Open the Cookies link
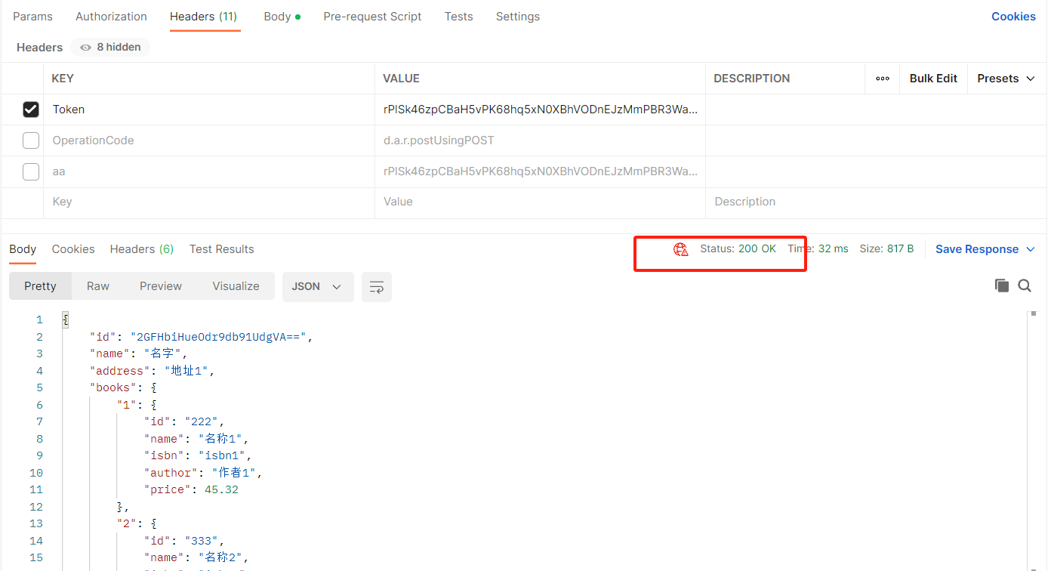 pyautogui.click(x=1013, y=17)
